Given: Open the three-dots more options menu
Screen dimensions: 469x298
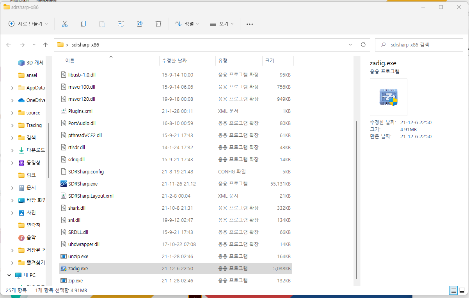Looking at the screenshot, I should pyautogui.click(x=250, y=24).
